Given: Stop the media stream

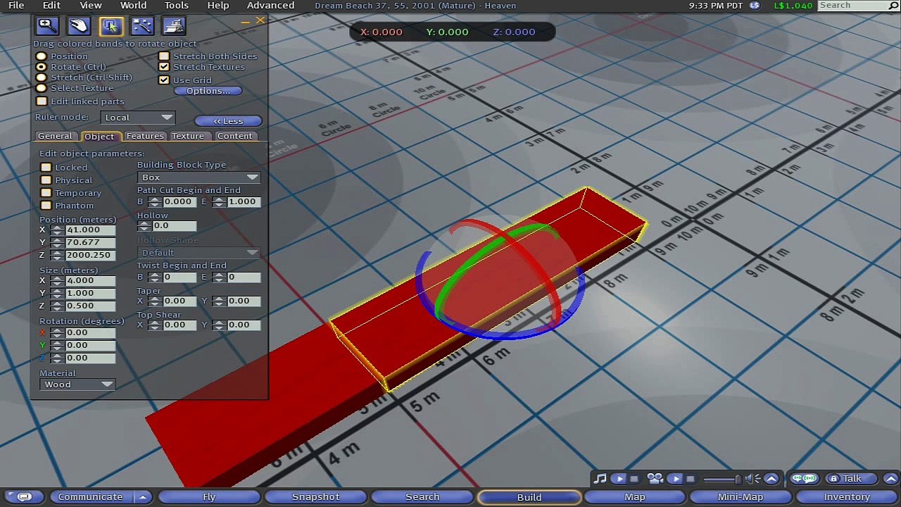Looking at the screenshot, I should coord(690,479).
